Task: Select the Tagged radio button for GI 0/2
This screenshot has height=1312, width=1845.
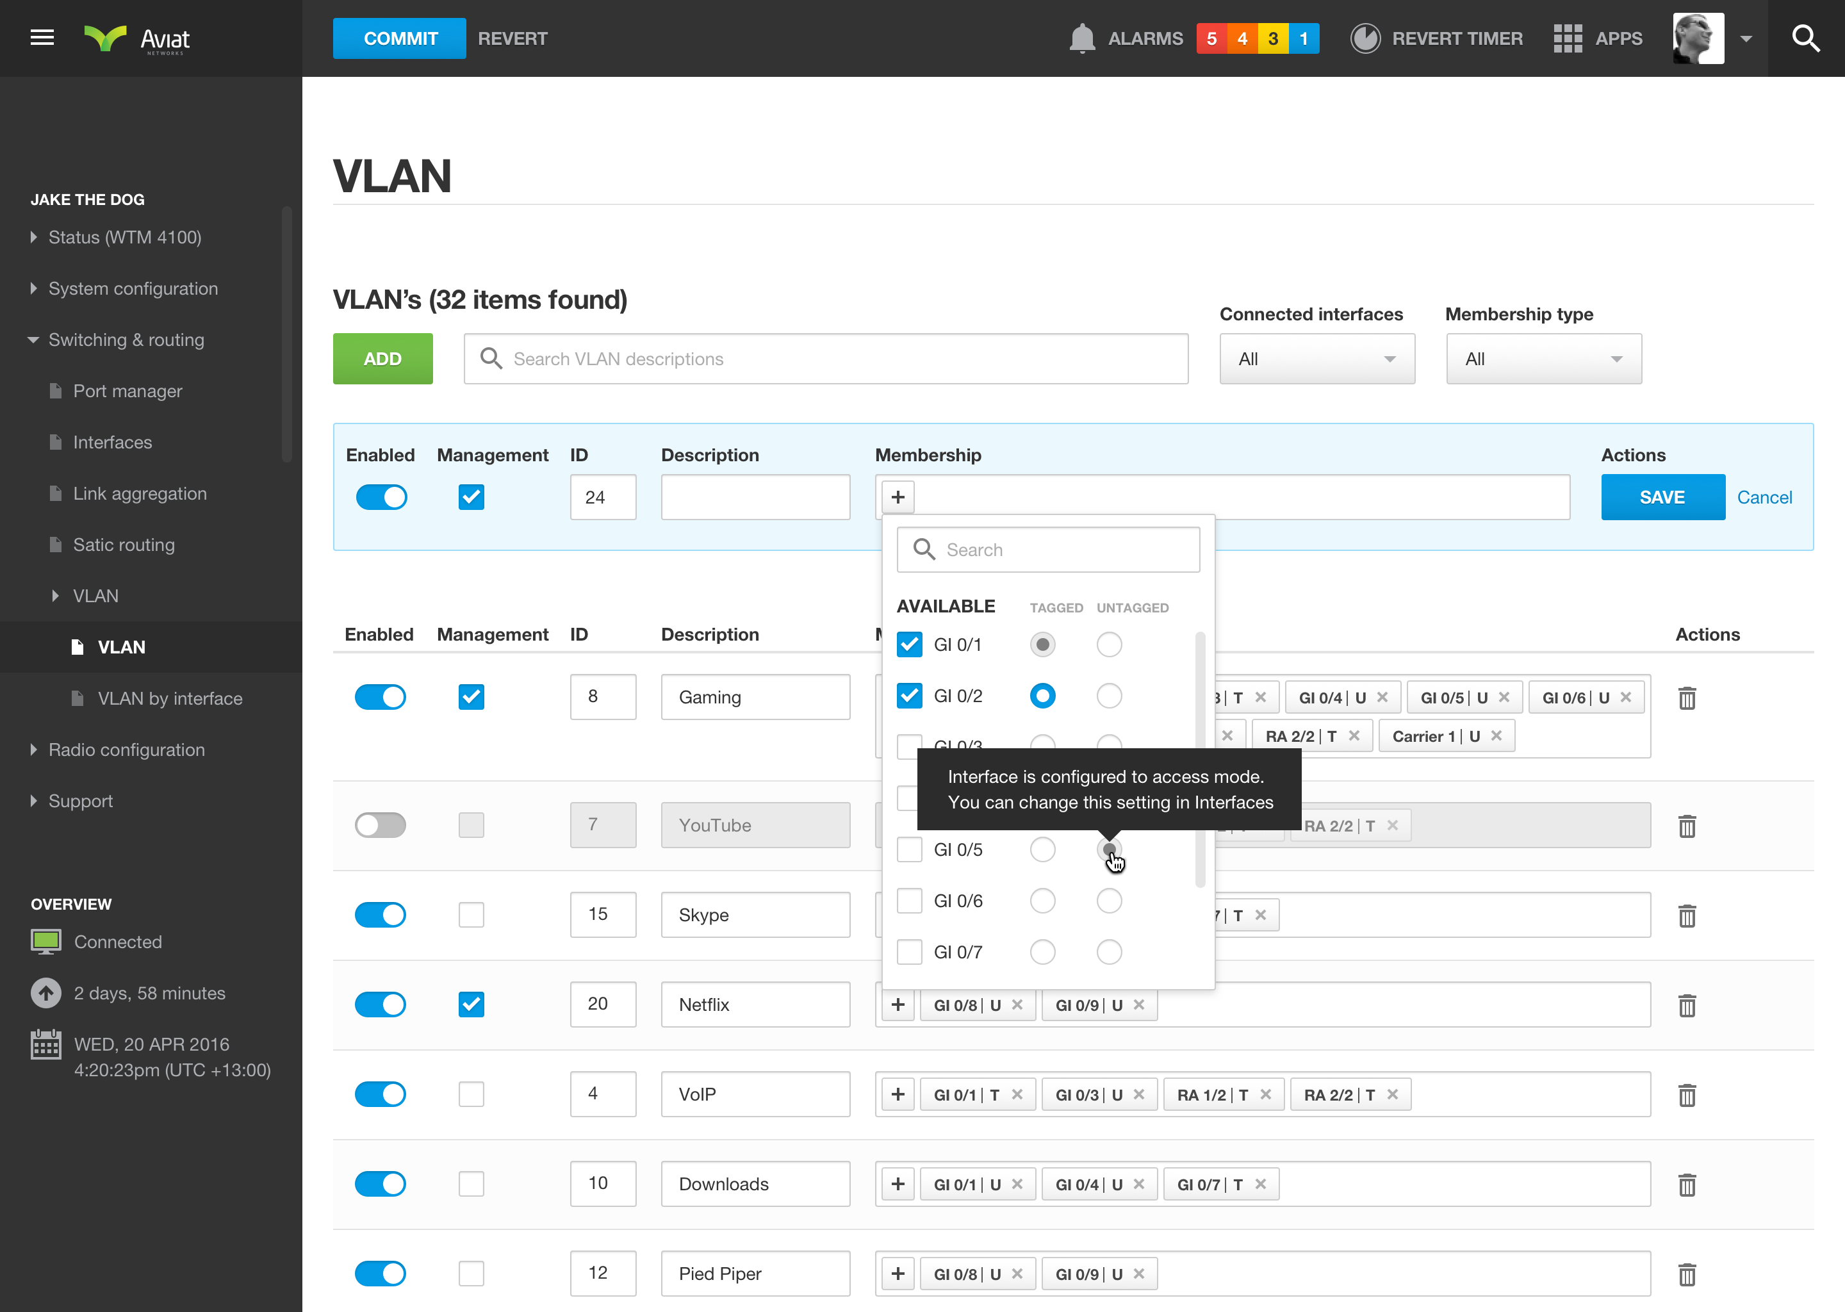Action: 1043,694
